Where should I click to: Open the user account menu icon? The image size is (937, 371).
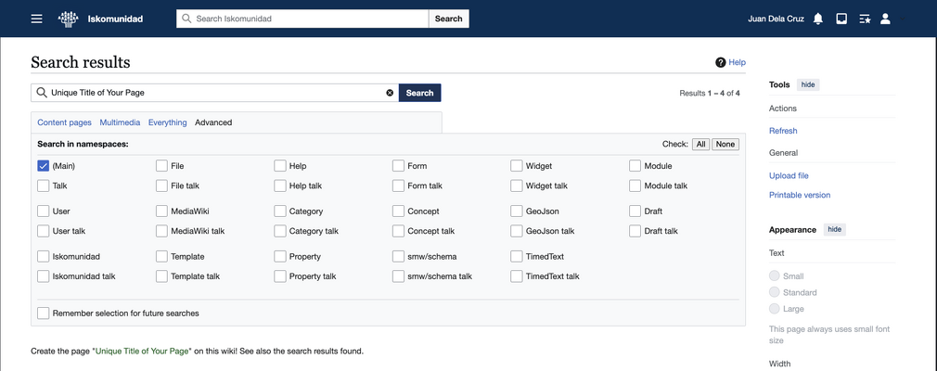(x=886, y=19)
